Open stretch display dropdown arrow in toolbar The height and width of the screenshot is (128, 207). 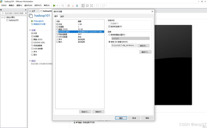click(106, 6)
